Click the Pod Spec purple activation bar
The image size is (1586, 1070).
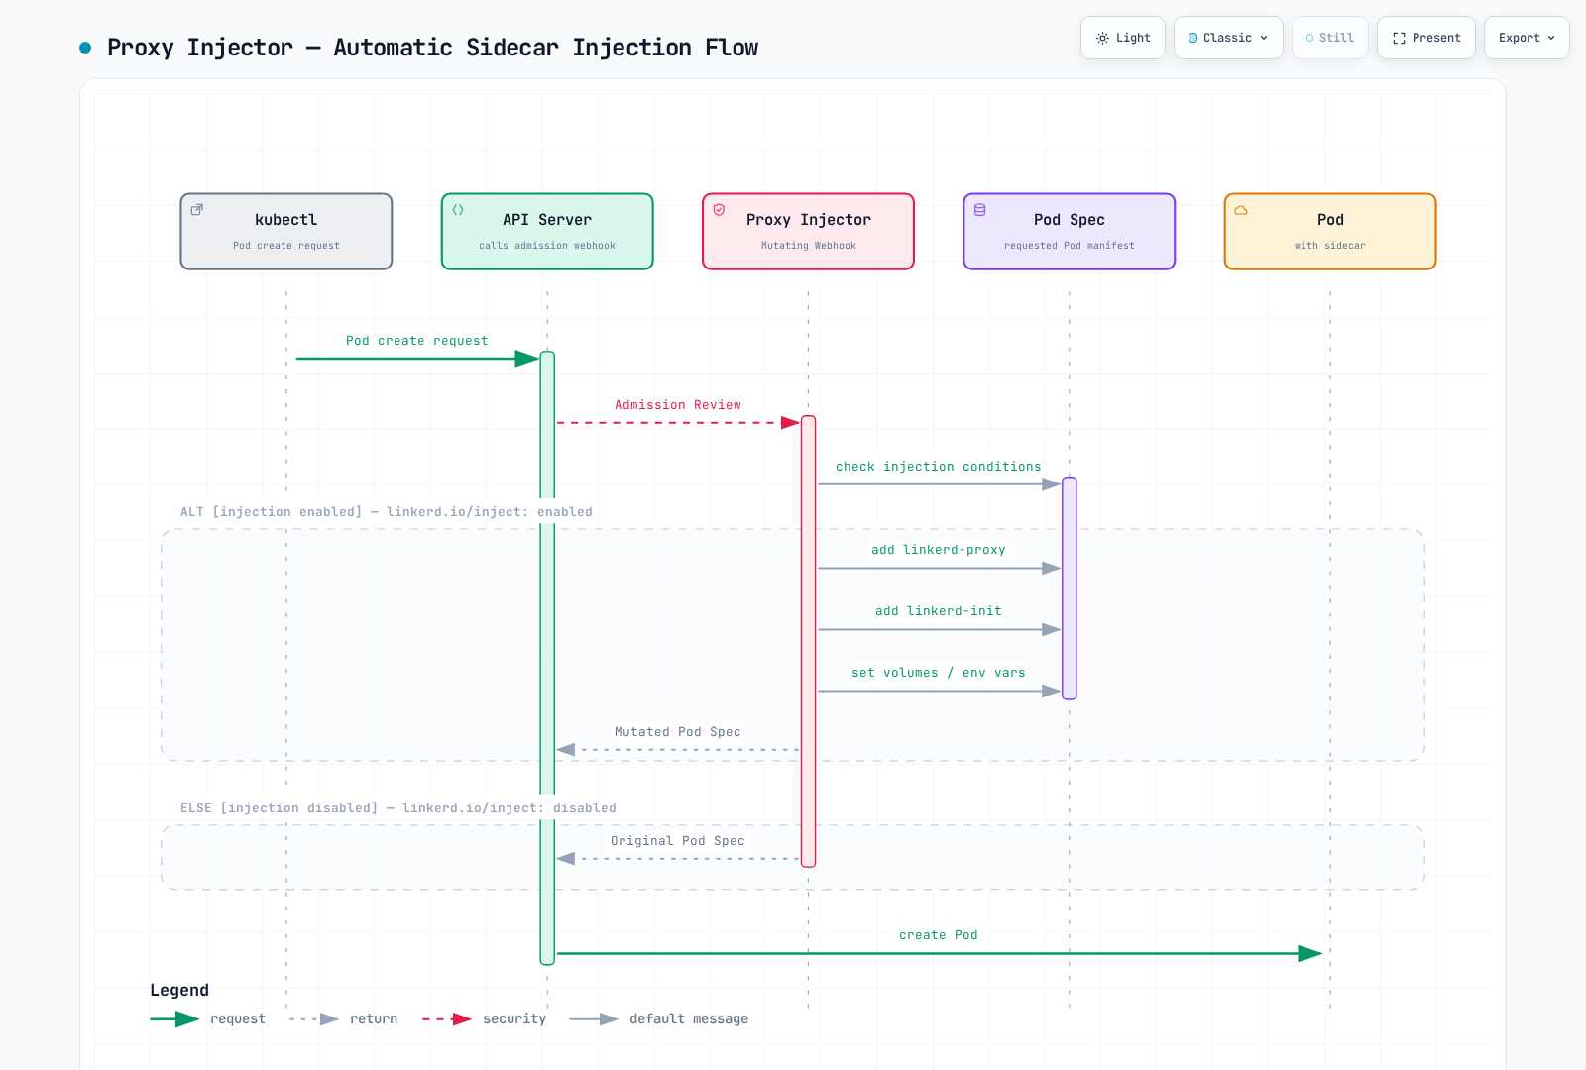[x=1070, y=588]
